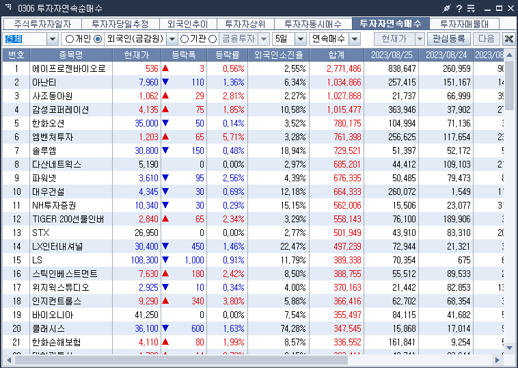Select the radio button before 외국인(금감원)
518x368 pixels.
tap(98, 39)
